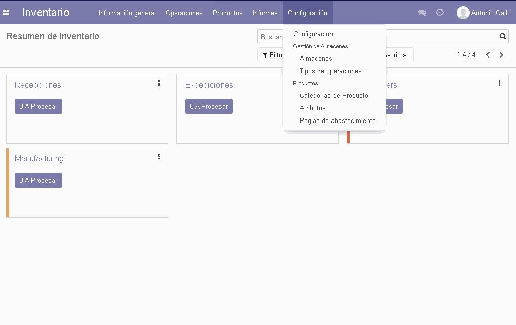Click the search magnifier icon
516x325 pixels.
502,36
